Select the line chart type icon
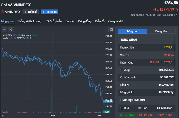 tap(4, 30)
